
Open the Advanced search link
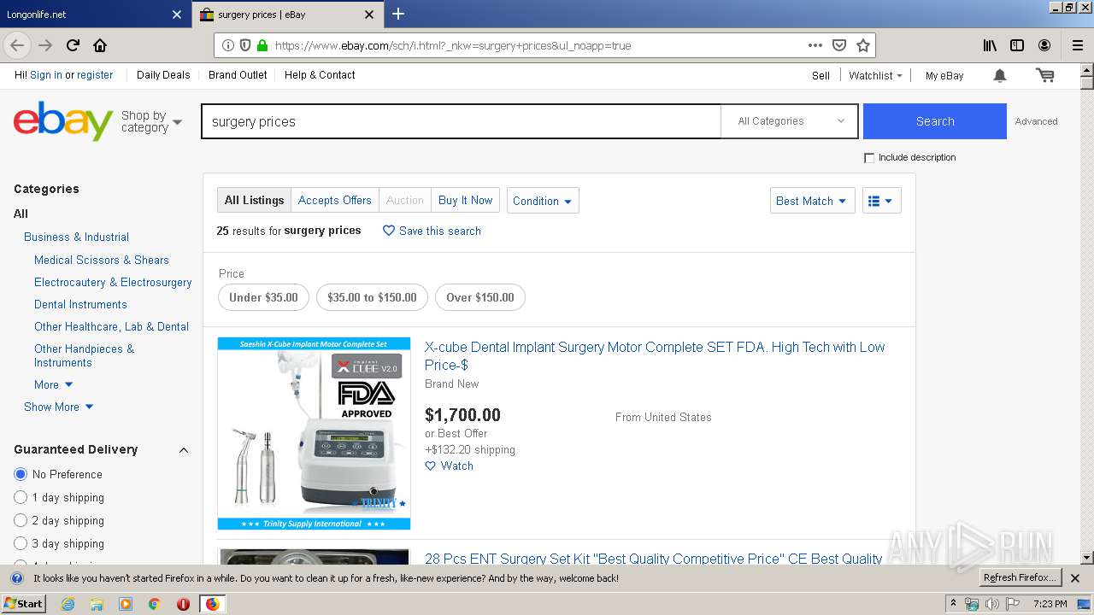pyautogui.click(x=1036, y=121)
